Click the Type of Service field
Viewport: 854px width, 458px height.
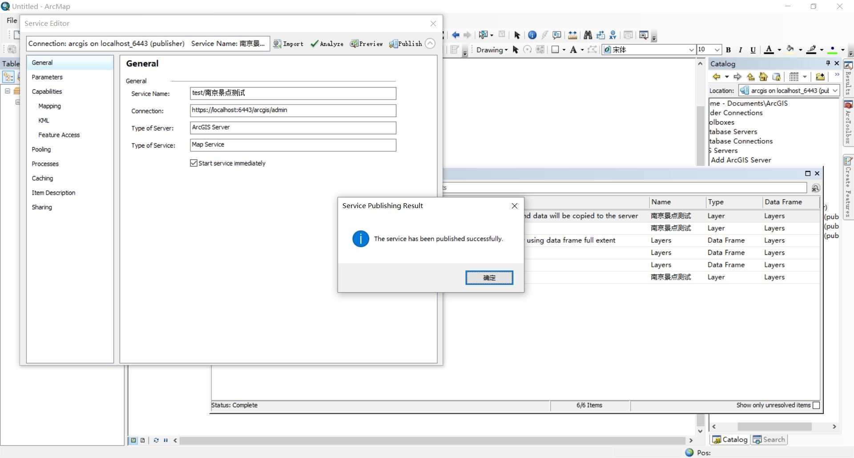pos(293,145)
